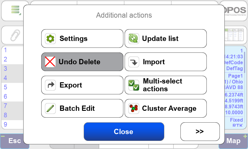Click the red X Undo Delete icon
Screen dimensions: 248x149
pyautogui.click(x=50, y=62)
